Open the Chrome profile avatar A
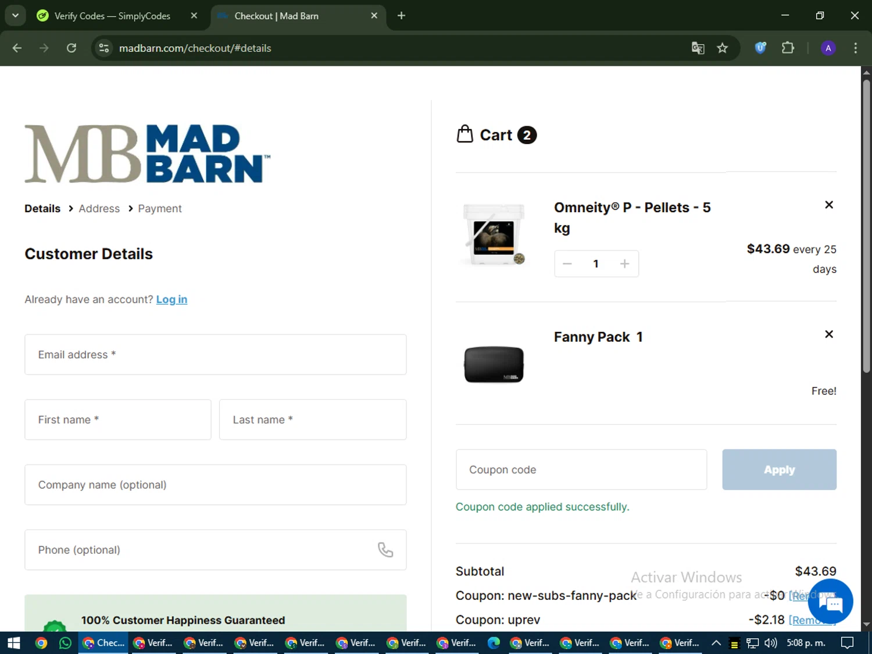Image resolution: width=872 pixels, height=654 pixels. tap(828, 48)
